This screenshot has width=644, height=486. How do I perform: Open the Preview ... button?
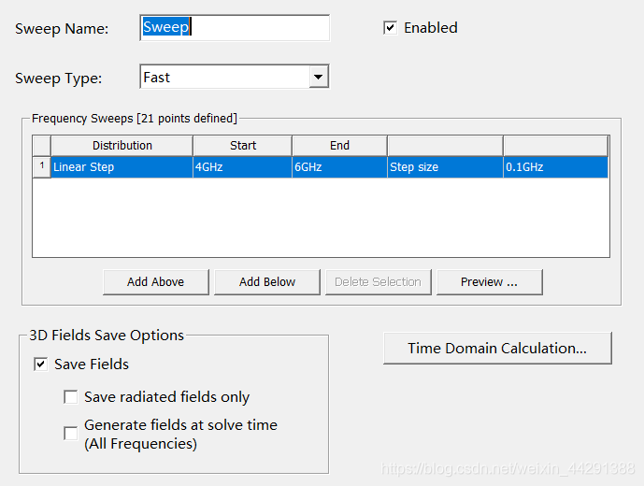point(490,282)
